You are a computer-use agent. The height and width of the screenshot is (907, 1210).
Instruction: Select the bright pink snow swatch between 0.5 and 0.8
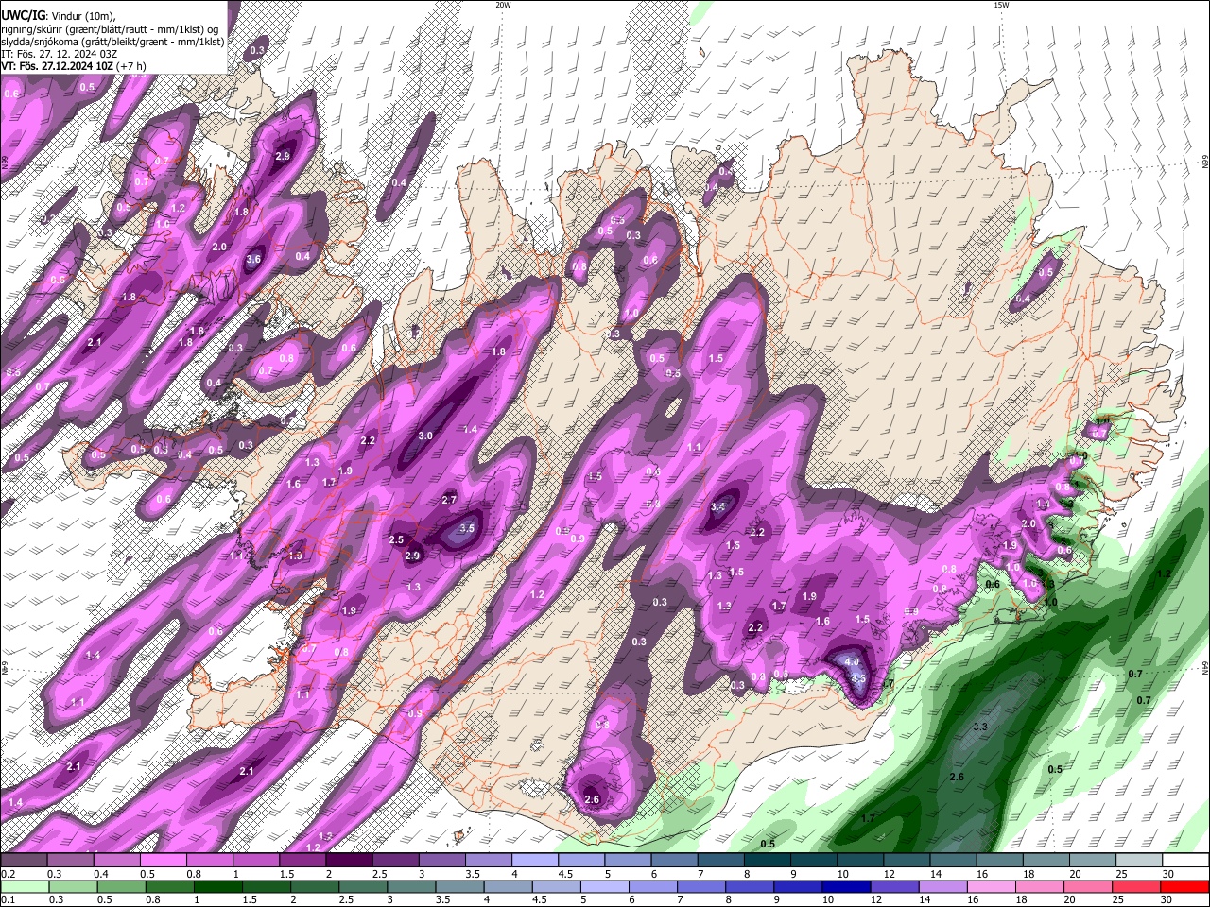pyautogui.click(x=163, y=861)
